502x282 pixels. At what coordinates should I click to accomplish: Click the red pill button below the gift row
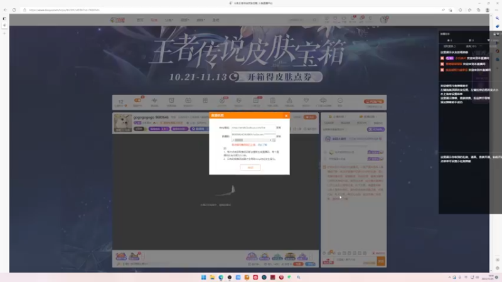click(298, 264)
